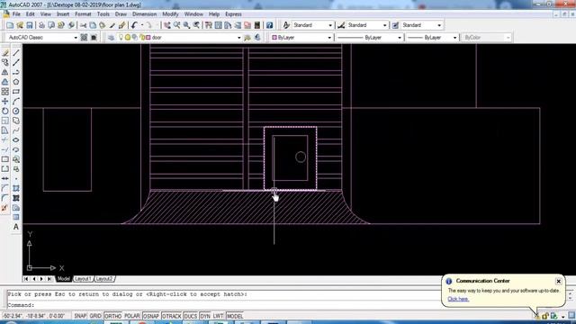Select the Array modify tool

[x=5, y=92]
